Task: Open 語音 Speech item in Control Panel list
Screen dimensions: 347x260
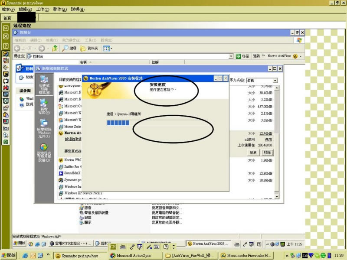Action: click(85, 208)
